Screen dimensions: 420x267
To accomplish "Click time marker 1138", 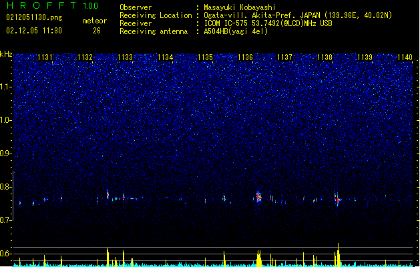I will (325, 57).
